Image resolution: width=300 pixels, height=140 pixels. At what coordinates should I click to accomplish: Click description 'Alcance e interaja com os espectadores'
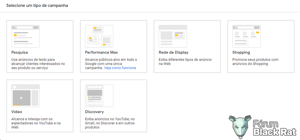pyautogui.click(x=36, y=123)
